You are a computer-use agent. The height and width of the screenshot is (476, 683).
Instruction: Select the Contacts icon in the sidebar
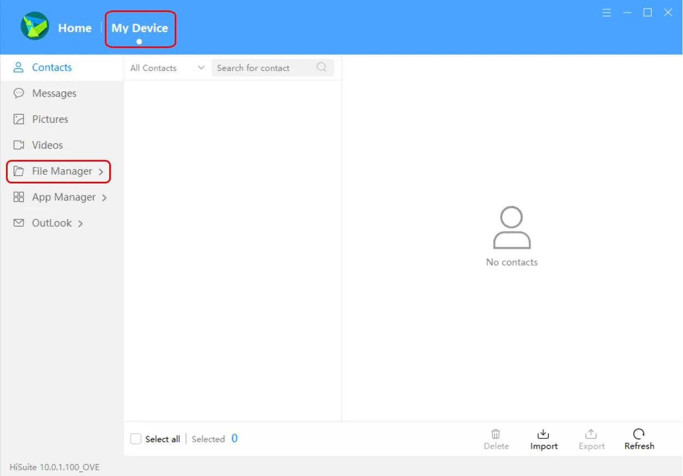click(x=19, y=67)
